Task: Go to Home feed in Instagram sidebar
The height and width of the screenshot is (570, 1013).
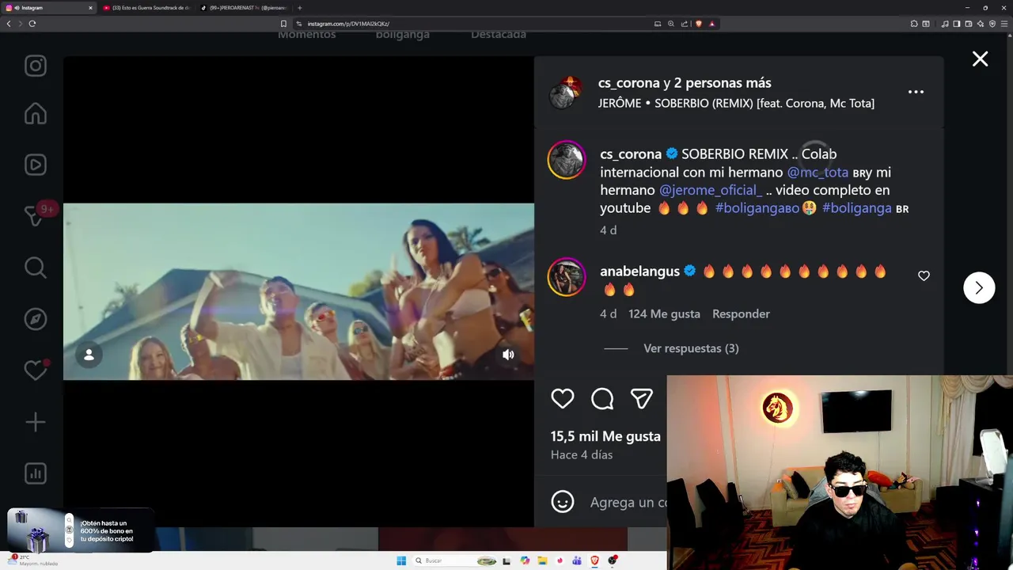Action: [x=35, y=114]
